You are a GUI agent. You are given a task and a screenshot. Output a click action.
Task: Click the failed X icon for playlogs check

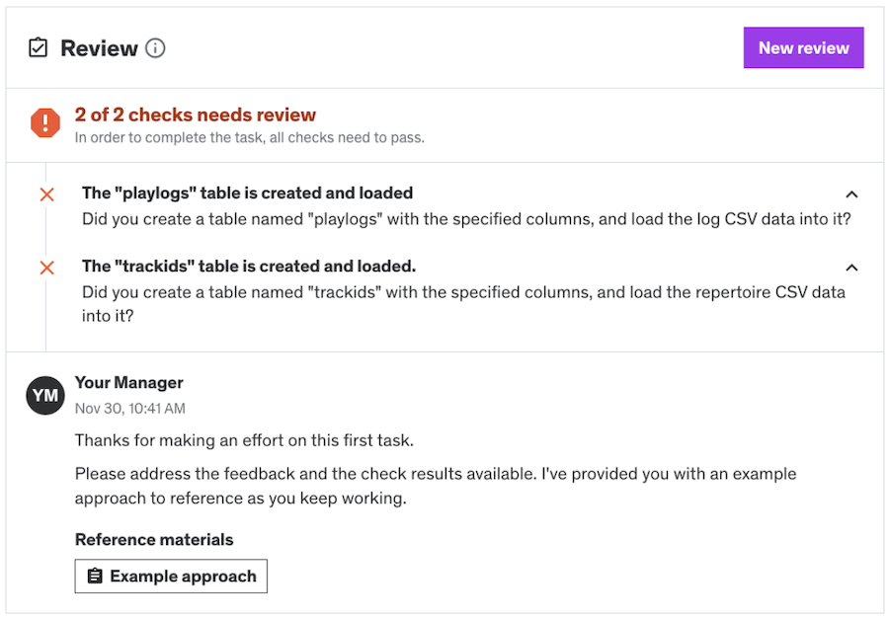(46, 194)
